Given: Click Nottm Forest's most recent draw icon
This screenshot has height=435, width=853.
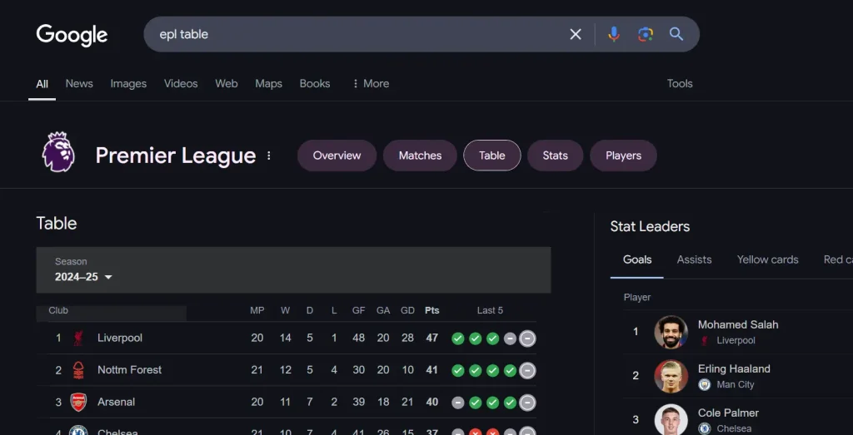Looking at the screenshot, I should (x=527, y=371).
